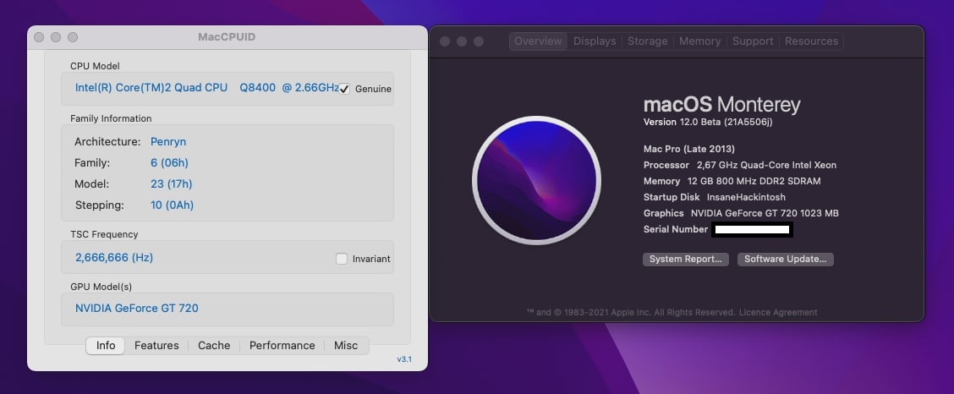The image size is (954, 394).
Task: Toggle the Genuine checkbox in MacCPUID
Action: pos(344,89)
